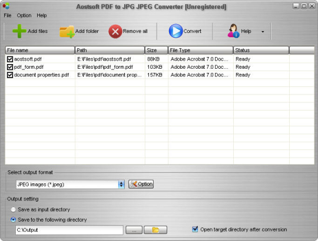Screen dimensions: 318x241
Task: Click the Ready status of aostsoft.pdf
Action: 243,59
